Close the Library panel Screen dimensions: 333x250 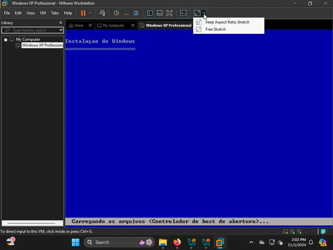pos(61,23)
